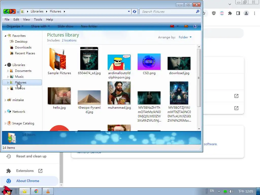The height and width of the screenshot is (195, 260).
Task: Open VLC from the taskbar
Action: (48, 191)
